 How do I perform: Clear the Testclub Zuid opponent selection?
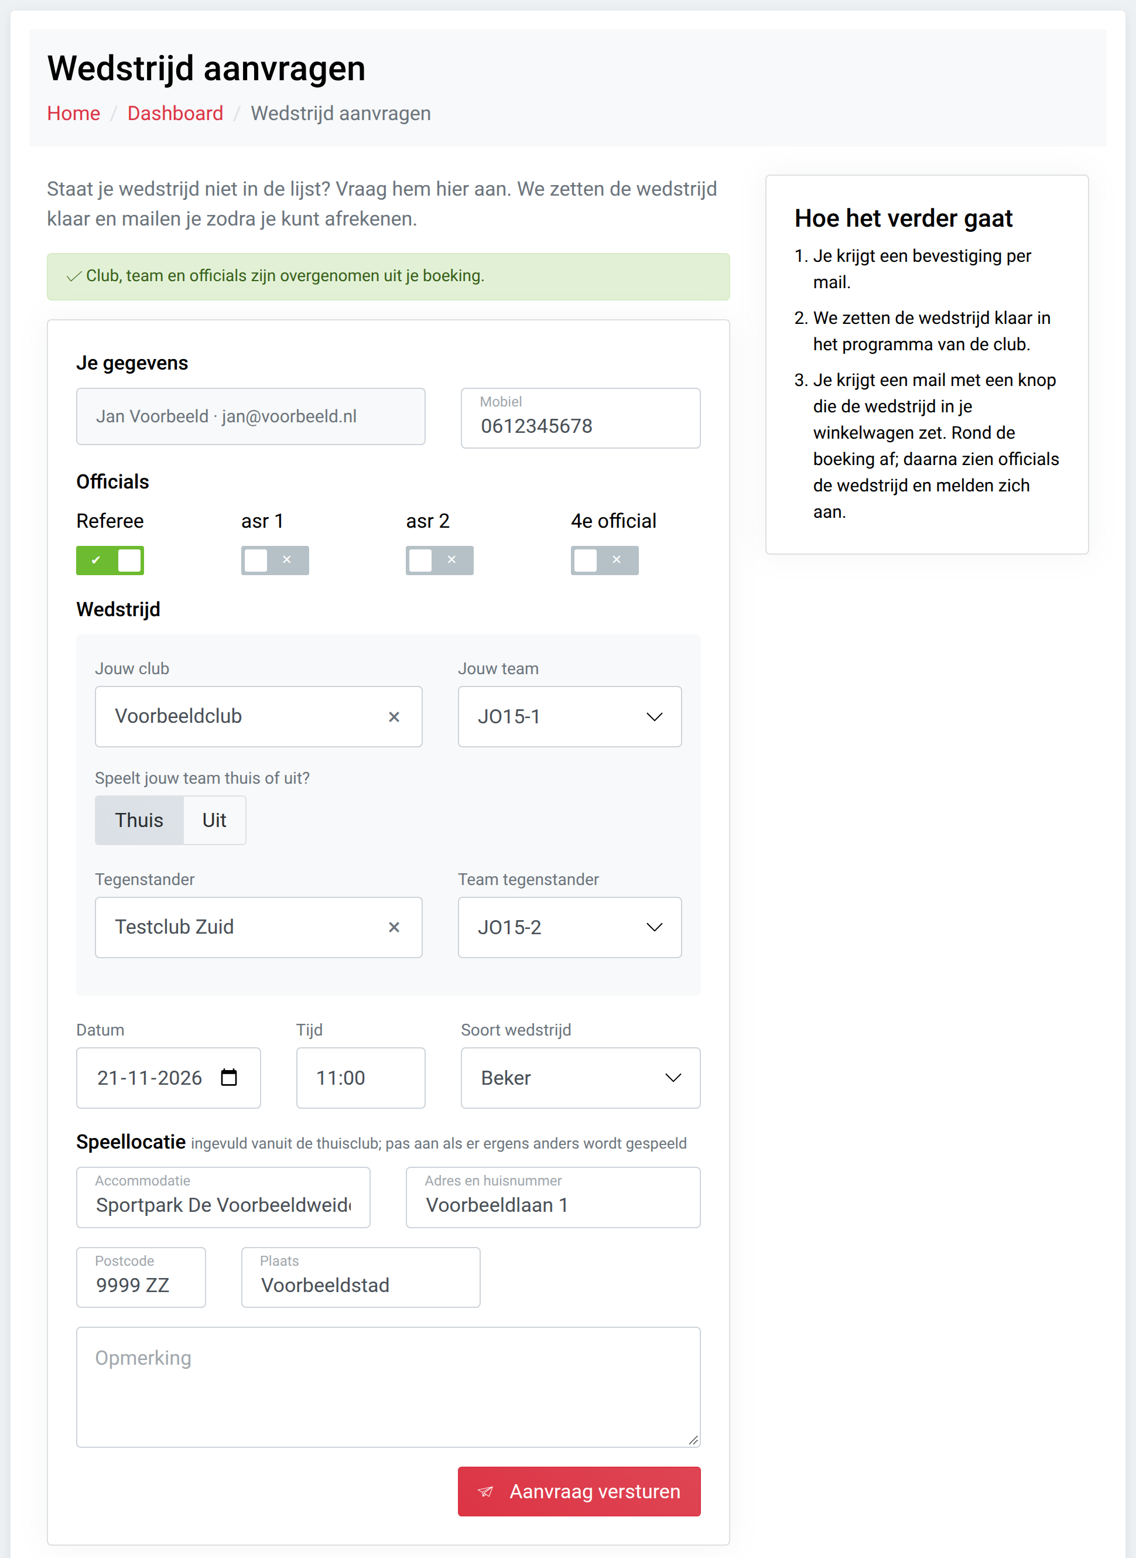point(394,927)
